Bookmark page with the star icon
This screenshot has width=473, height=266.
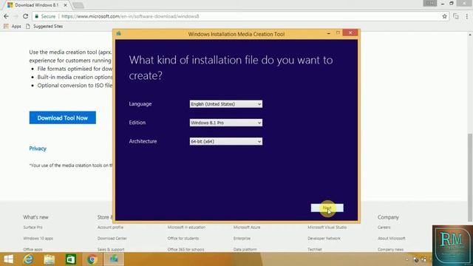[444, 16]
